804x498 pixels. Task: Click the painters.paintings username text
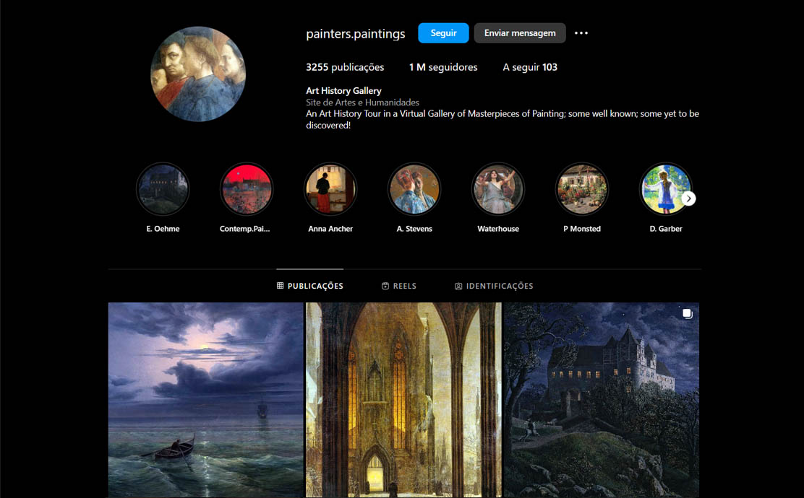pyautogui.click(x=355, y=34)
